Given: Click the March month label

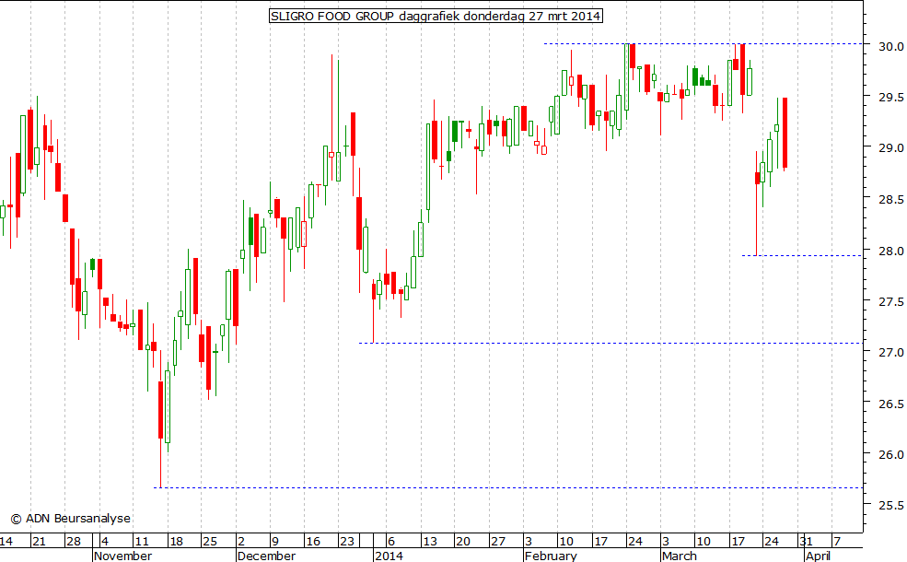Looking at the screenshot, I should click(x=679, y=556).
